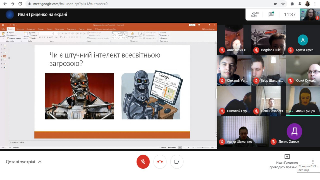Open the camera permission indicator in address bar
320x180 pixels.
[x=275, y=4]
